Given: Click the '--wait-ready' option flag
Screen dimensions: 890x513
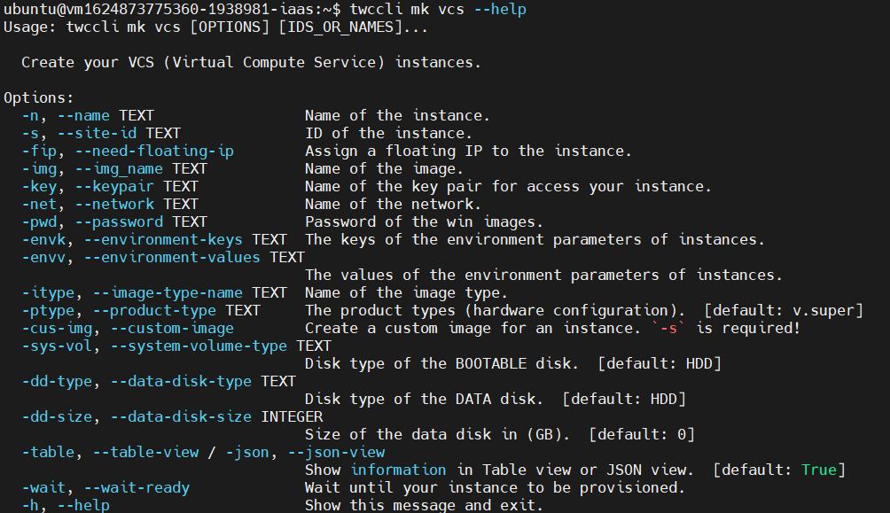Looking at the screenshot, I should (137, 487).
